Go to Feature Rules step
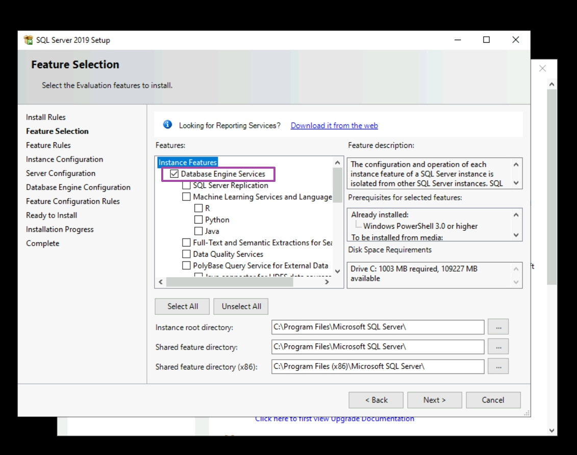The width and height of the screenshot is (577, 455). click(x=48, y=145)
